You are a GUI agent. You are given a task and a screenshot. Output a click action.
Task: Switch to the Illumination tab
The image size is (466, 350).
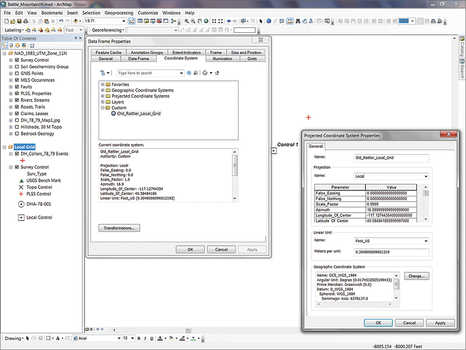[x=222, y=59]
